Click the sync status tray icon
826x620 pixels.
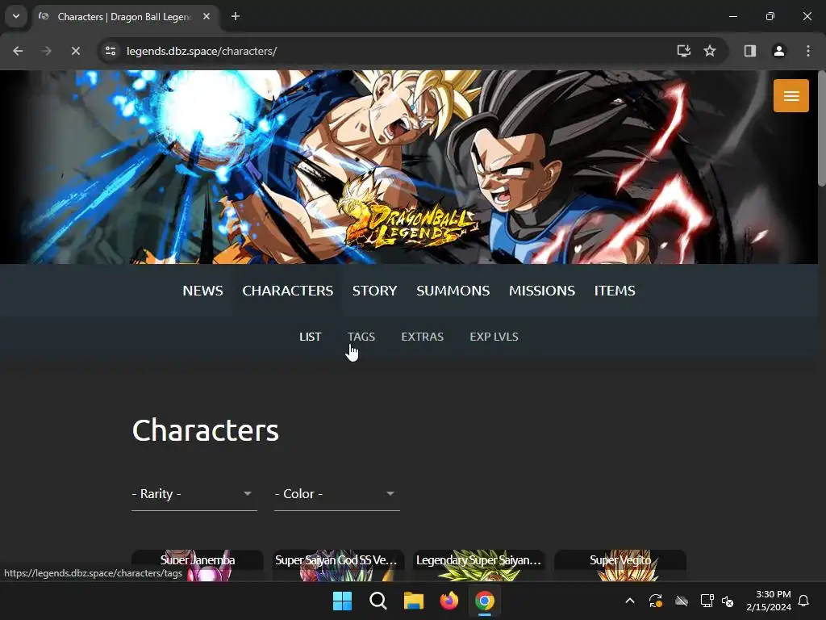(x=655, y=601)
